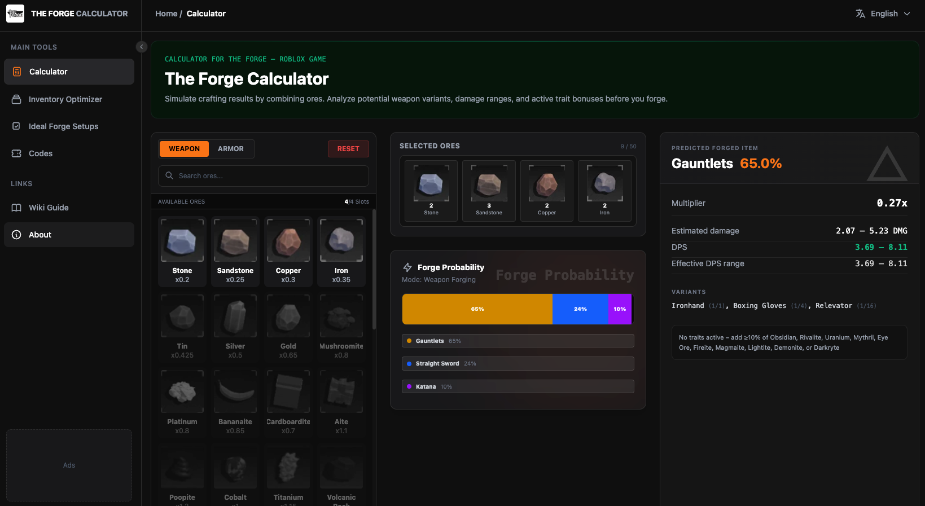
Task: Click the blue 24% probability bar segment
Action: [x=580, y=309]
